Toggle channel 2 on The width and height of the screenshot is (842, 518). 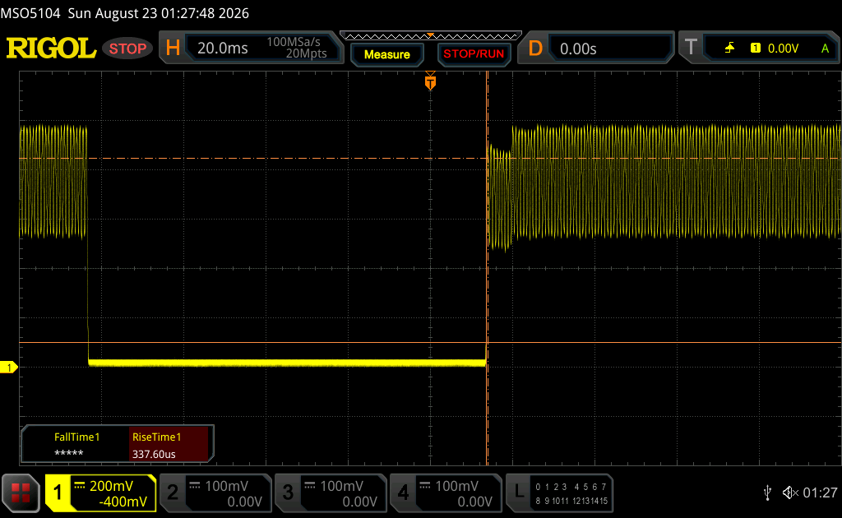(x=173, y=493)
